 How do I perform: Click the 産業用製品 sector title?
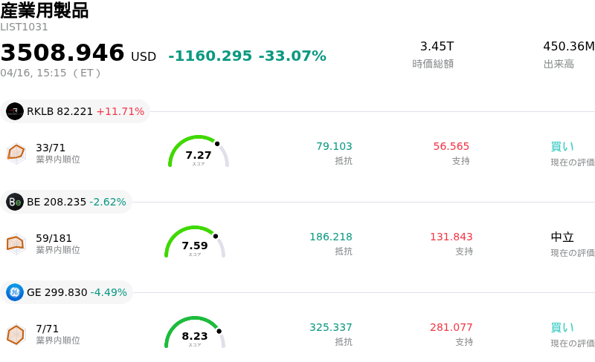(x=45, y=10)
